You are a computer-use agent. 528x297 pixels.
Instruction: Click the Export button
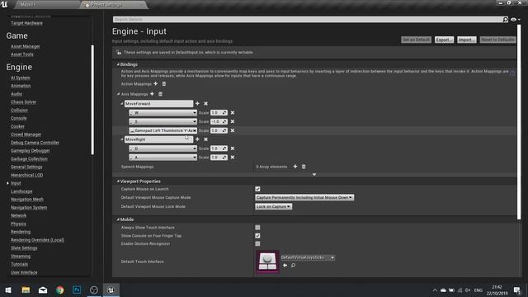444,40
